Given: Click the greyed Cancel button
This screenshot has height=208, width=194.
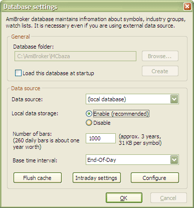Looking at the screenshot, I should 168,198.
